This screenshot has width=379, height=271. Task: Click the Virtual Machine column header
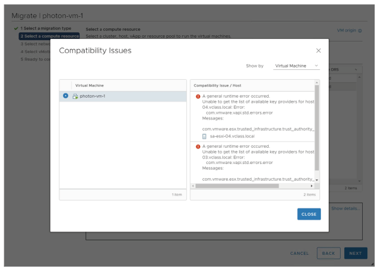89,85
